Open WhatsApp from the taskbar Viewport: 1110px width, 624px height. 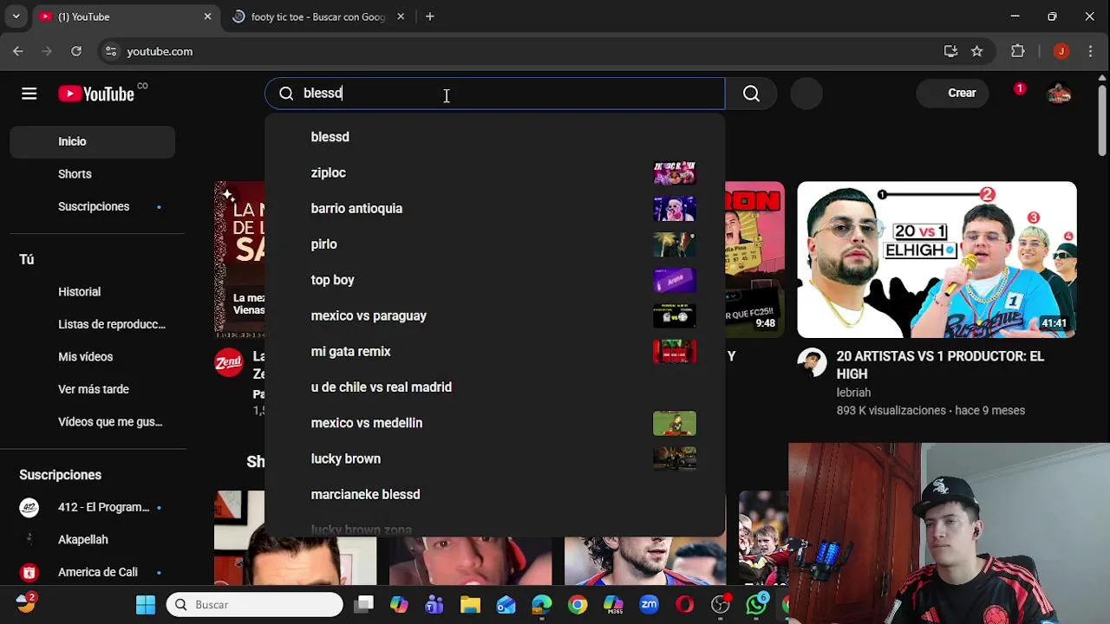757,604
